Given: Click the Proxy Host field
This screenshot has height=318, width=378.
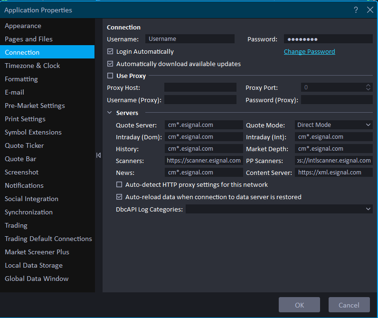Looking at the screenshot, I should (x=200, y=87).
